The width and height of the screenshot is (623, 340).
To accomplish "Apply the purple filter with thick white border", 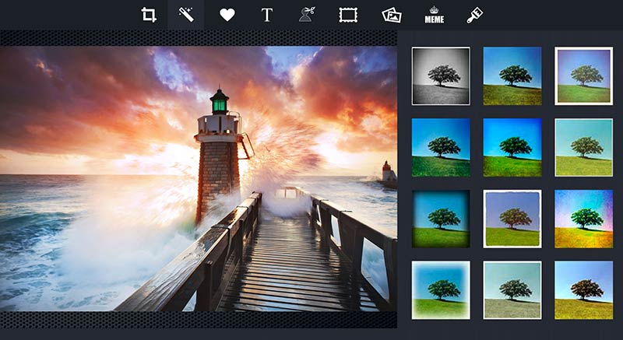I will point(583,75).
